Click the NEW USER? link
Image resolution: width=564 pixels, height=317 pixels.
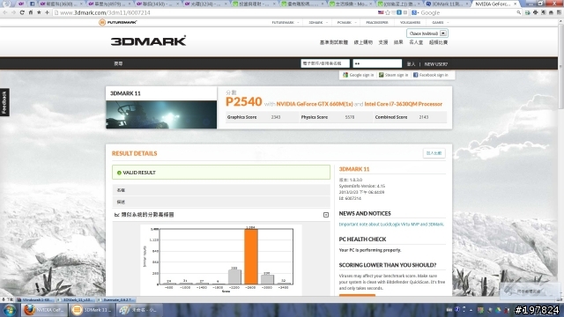click(x=436, y=64)
